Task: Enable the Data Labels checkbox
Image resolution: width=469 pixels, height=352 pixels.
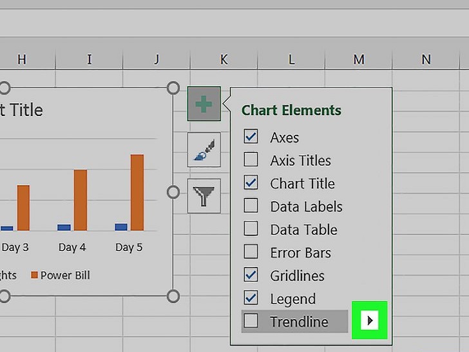Action: pyautogui.click(x=251, y=205)
